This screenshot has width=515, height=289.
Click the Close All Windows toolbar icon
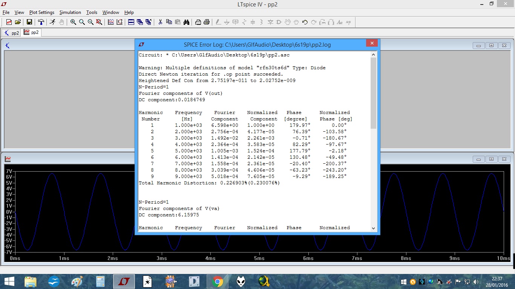(148, 22)
